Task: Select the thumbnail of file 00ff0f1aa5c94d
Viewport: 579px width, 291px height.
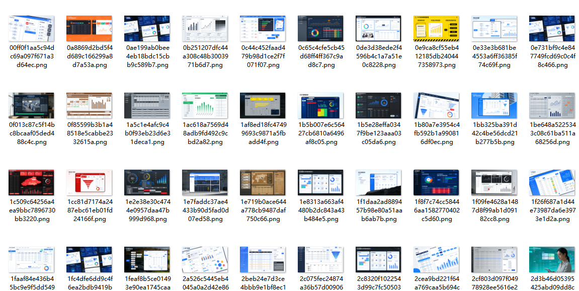Action: tap(31, 28)
